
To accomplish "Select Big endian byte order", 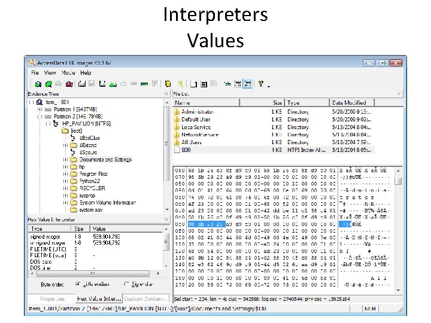I will (126, 284).
